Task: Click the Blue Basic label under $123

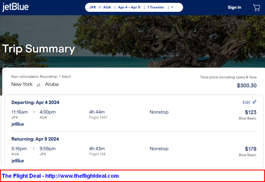Action: pos(248,118)
